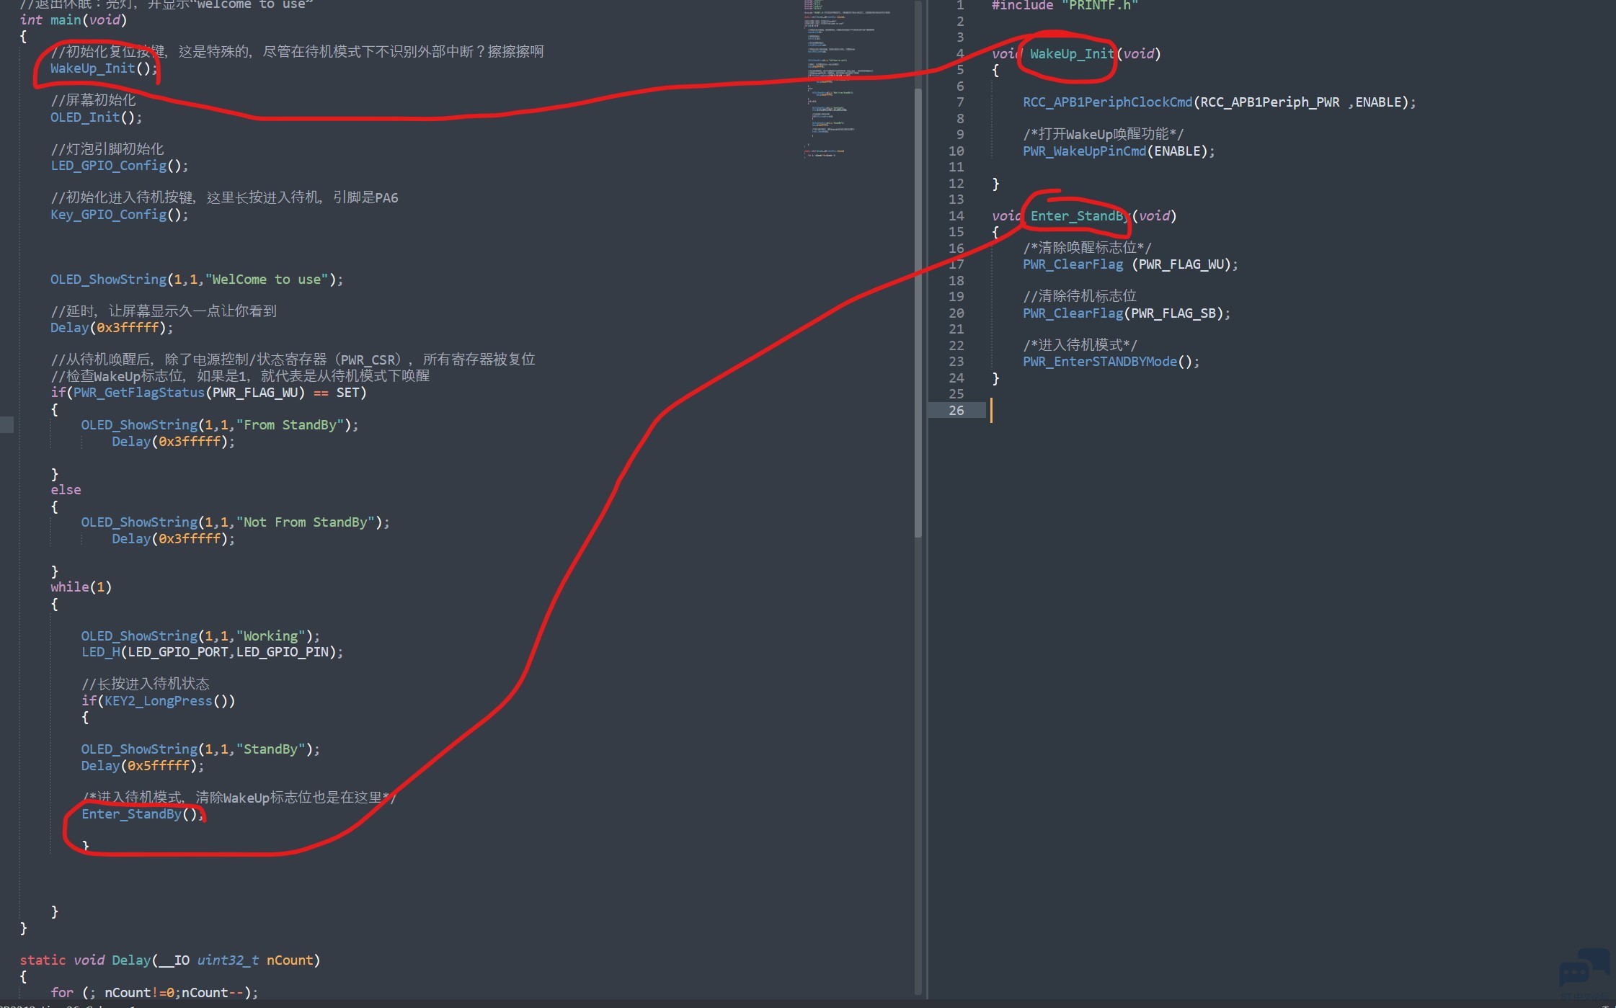Click the PWR_EnterSTANDBYMode(); line
Image resolution: width=1616 pixels, height=1008 pixels.
pos(1111,362)
